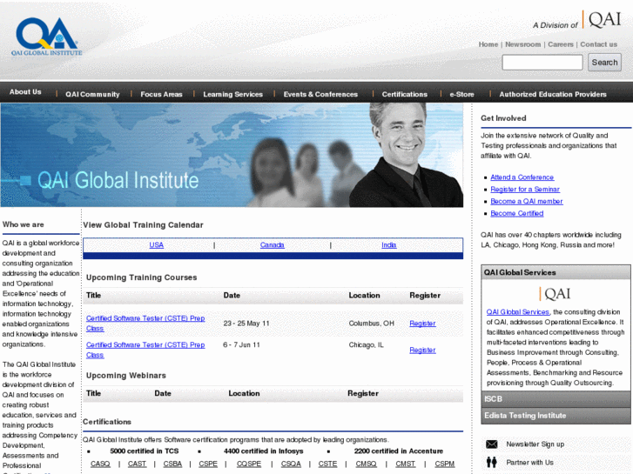
Task: Click the Search button
Action: (604, 63)
